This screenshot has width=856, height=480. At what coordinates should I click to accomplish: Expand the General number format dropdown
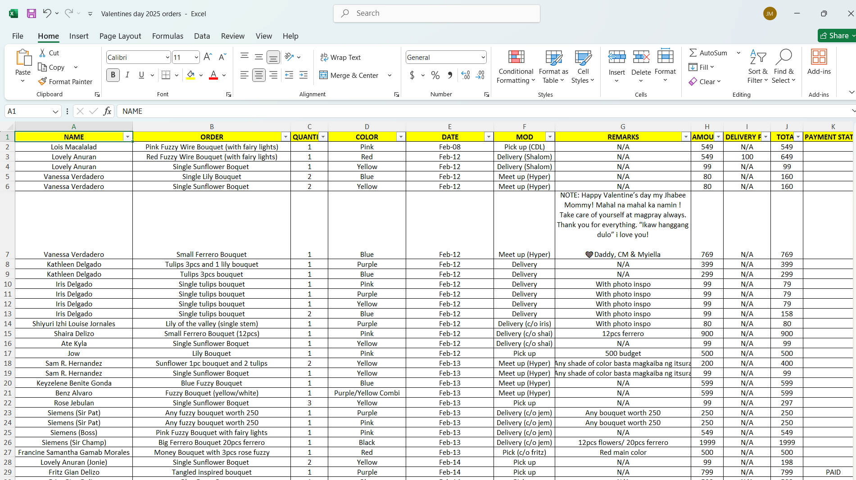483,57
